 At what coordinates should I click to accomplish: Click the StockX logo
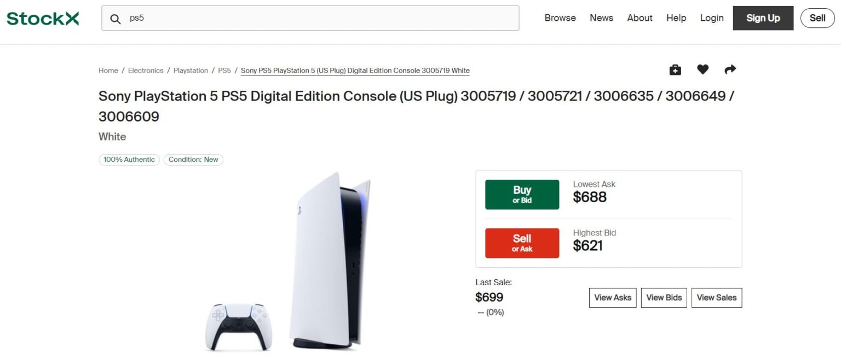(42, 17)
